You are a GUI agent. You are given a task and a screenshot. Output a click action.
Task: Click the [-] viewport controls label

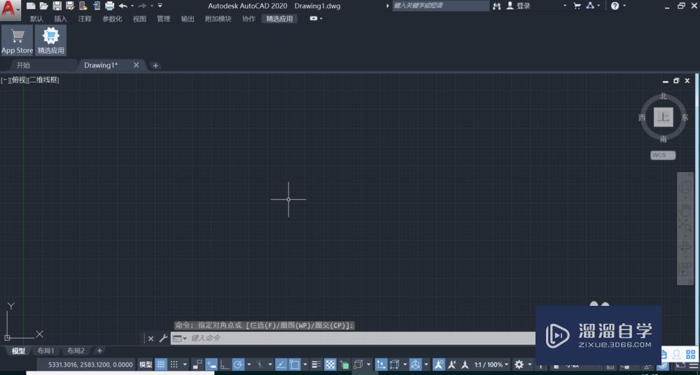(4, 80)
